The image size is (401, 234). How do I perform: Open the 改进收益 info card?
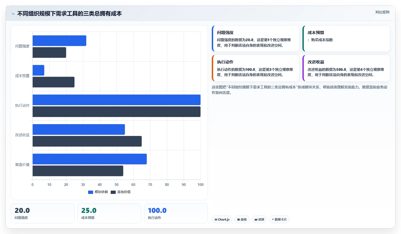point(346,68)
